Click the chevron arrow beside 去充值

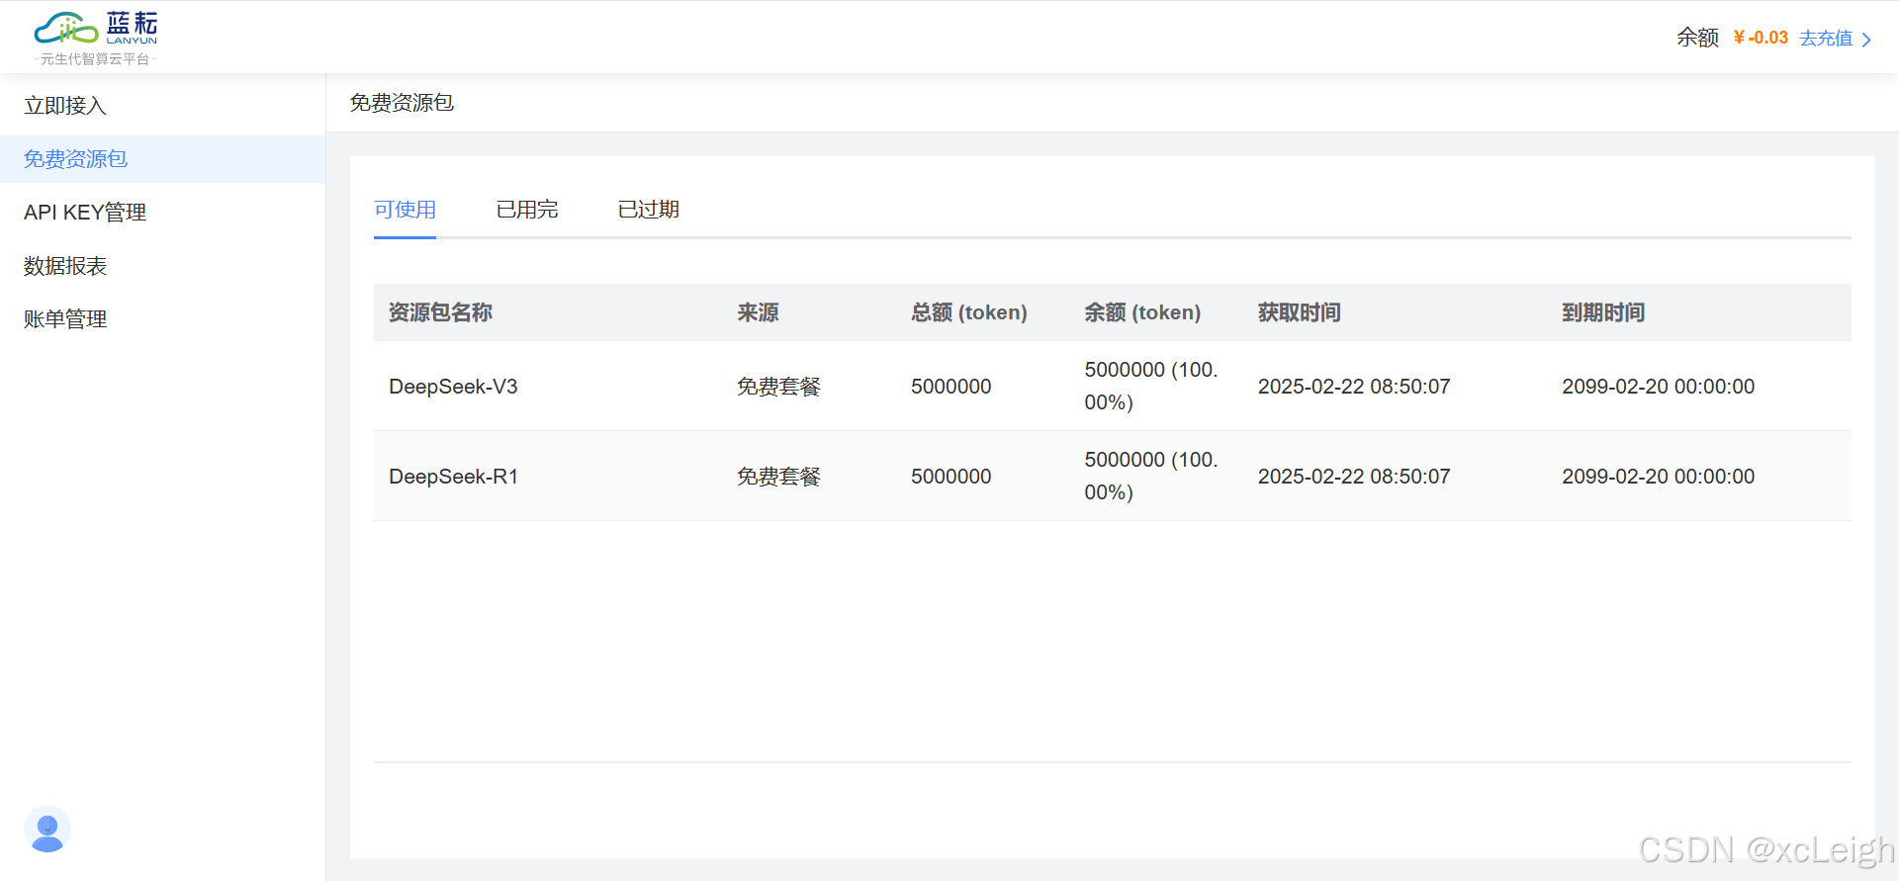pos(1866,40)
